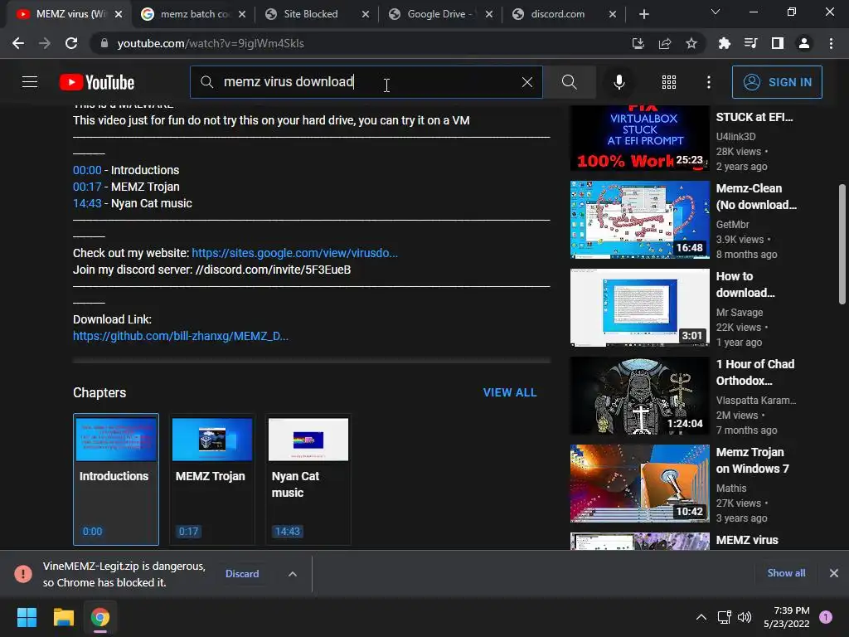Click VIEW ALL chapters
The image size is (849, 637).
point(510,392)
